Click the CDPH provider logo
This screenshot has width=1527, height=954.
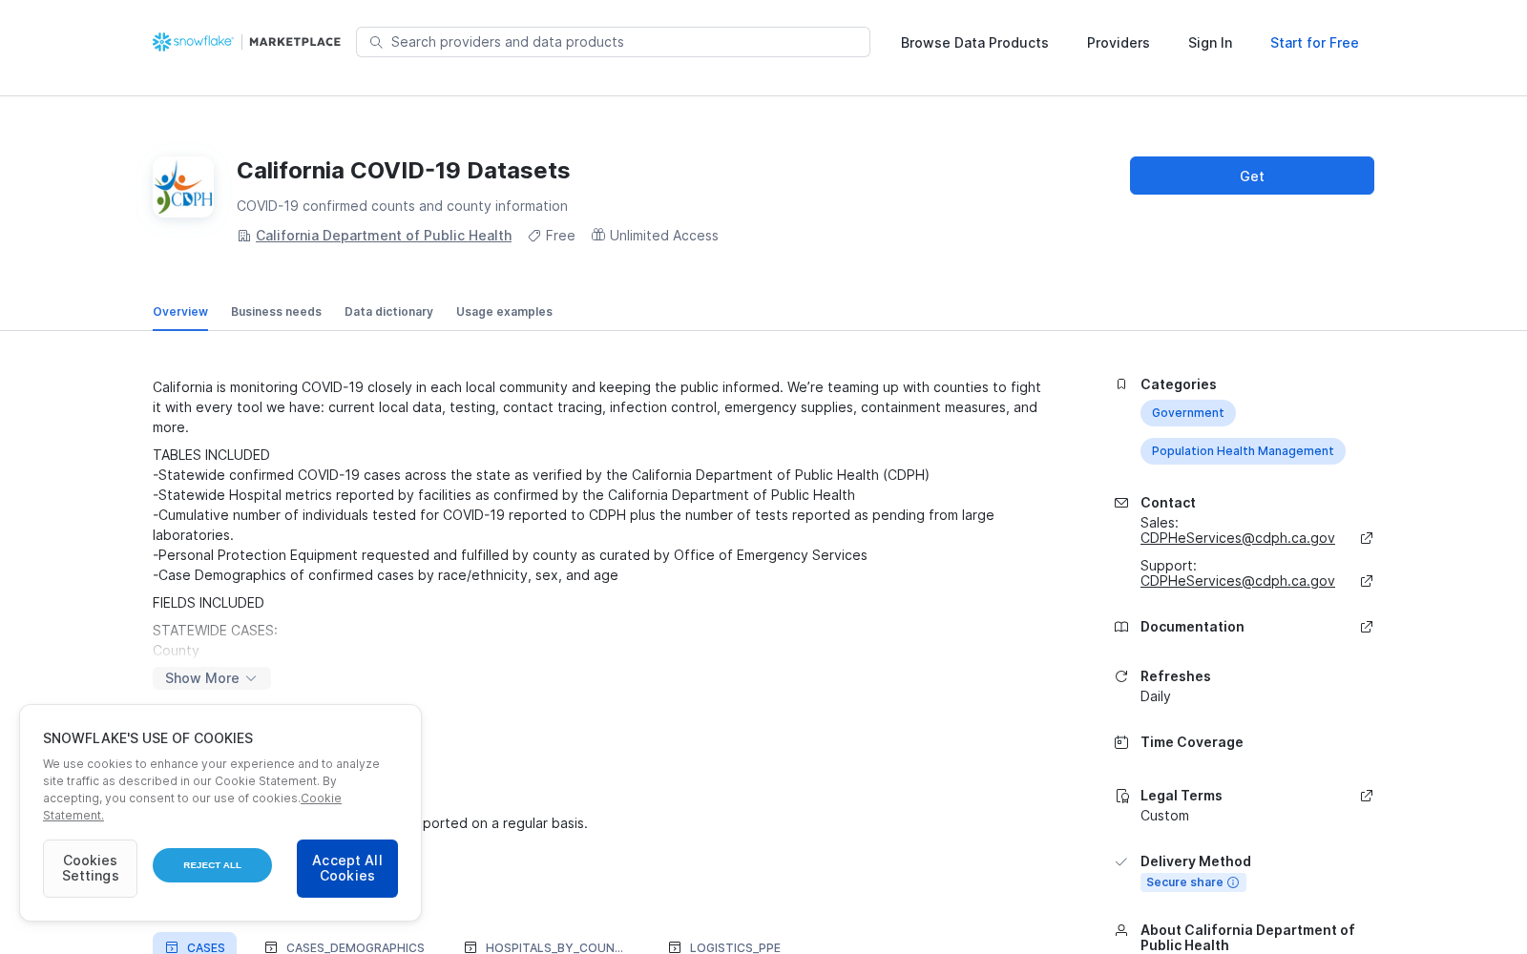[x=183, y=187]
